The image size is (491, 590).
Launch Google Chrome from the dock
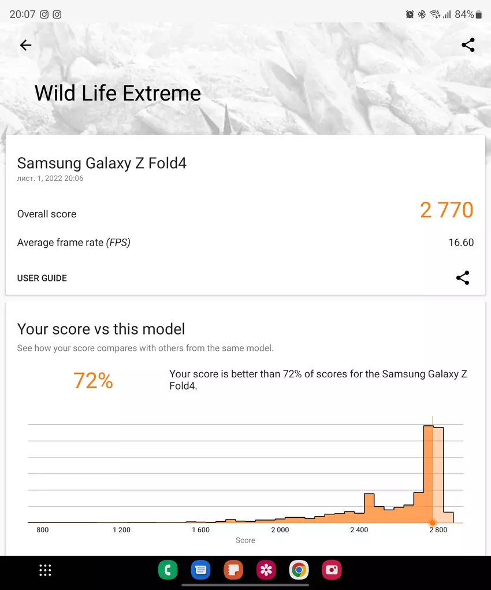tap(299, 570)
